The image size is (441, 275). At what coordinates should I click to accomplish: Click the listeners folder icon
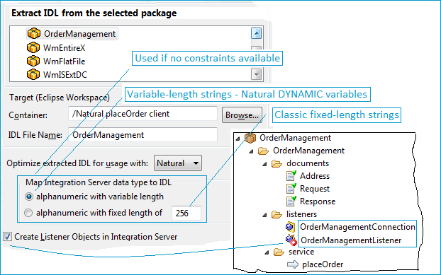277,214
